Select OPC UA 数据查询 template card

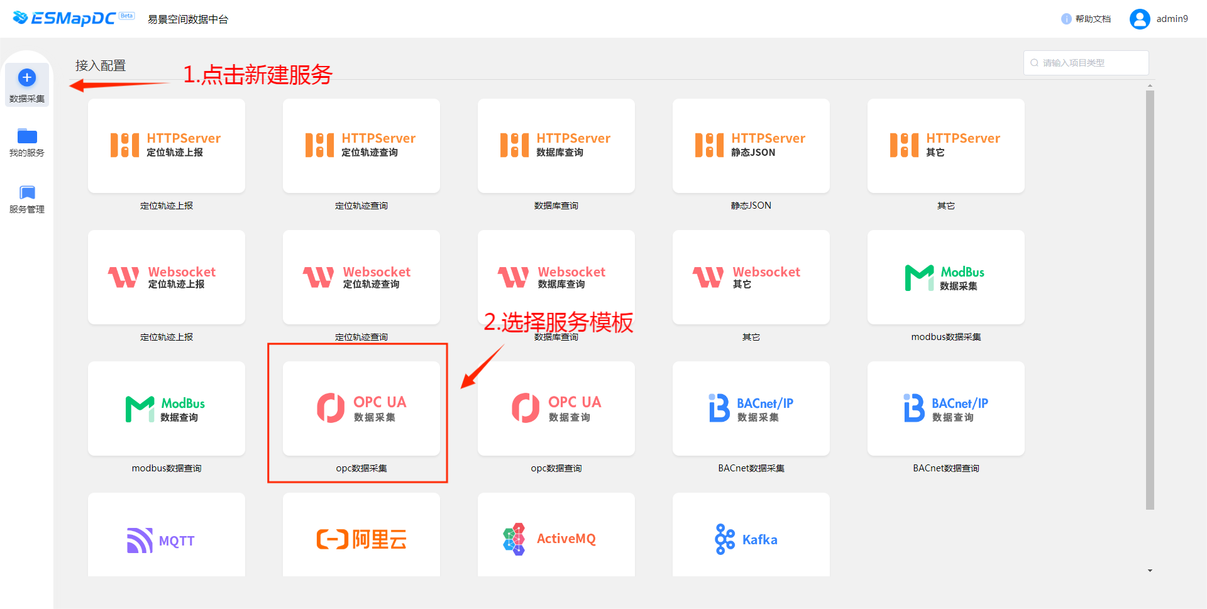point(556,409)
